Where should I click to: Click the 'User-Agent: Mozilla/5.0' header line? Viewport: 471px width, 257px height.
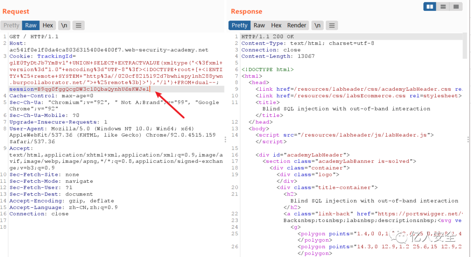pos(102,129)
